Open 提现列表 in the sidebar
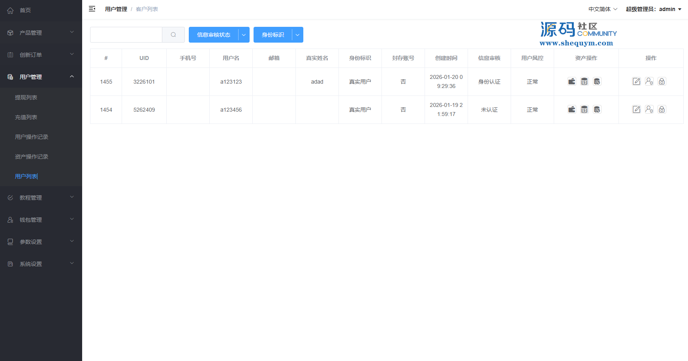 pyautogui.click(x=26, y=97)
